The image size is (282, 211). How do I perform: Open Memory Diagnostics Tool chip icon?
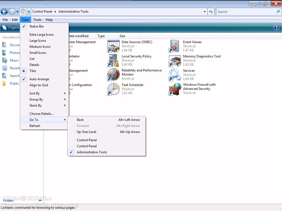click(x=175, y=60)
